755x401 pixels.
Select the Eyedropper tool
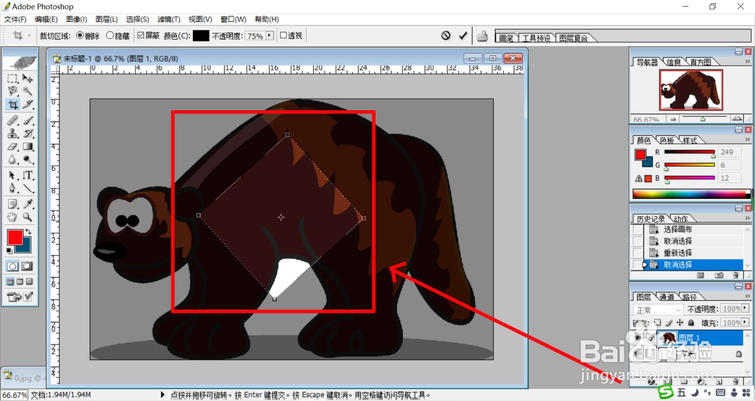(x=27, y=204)
